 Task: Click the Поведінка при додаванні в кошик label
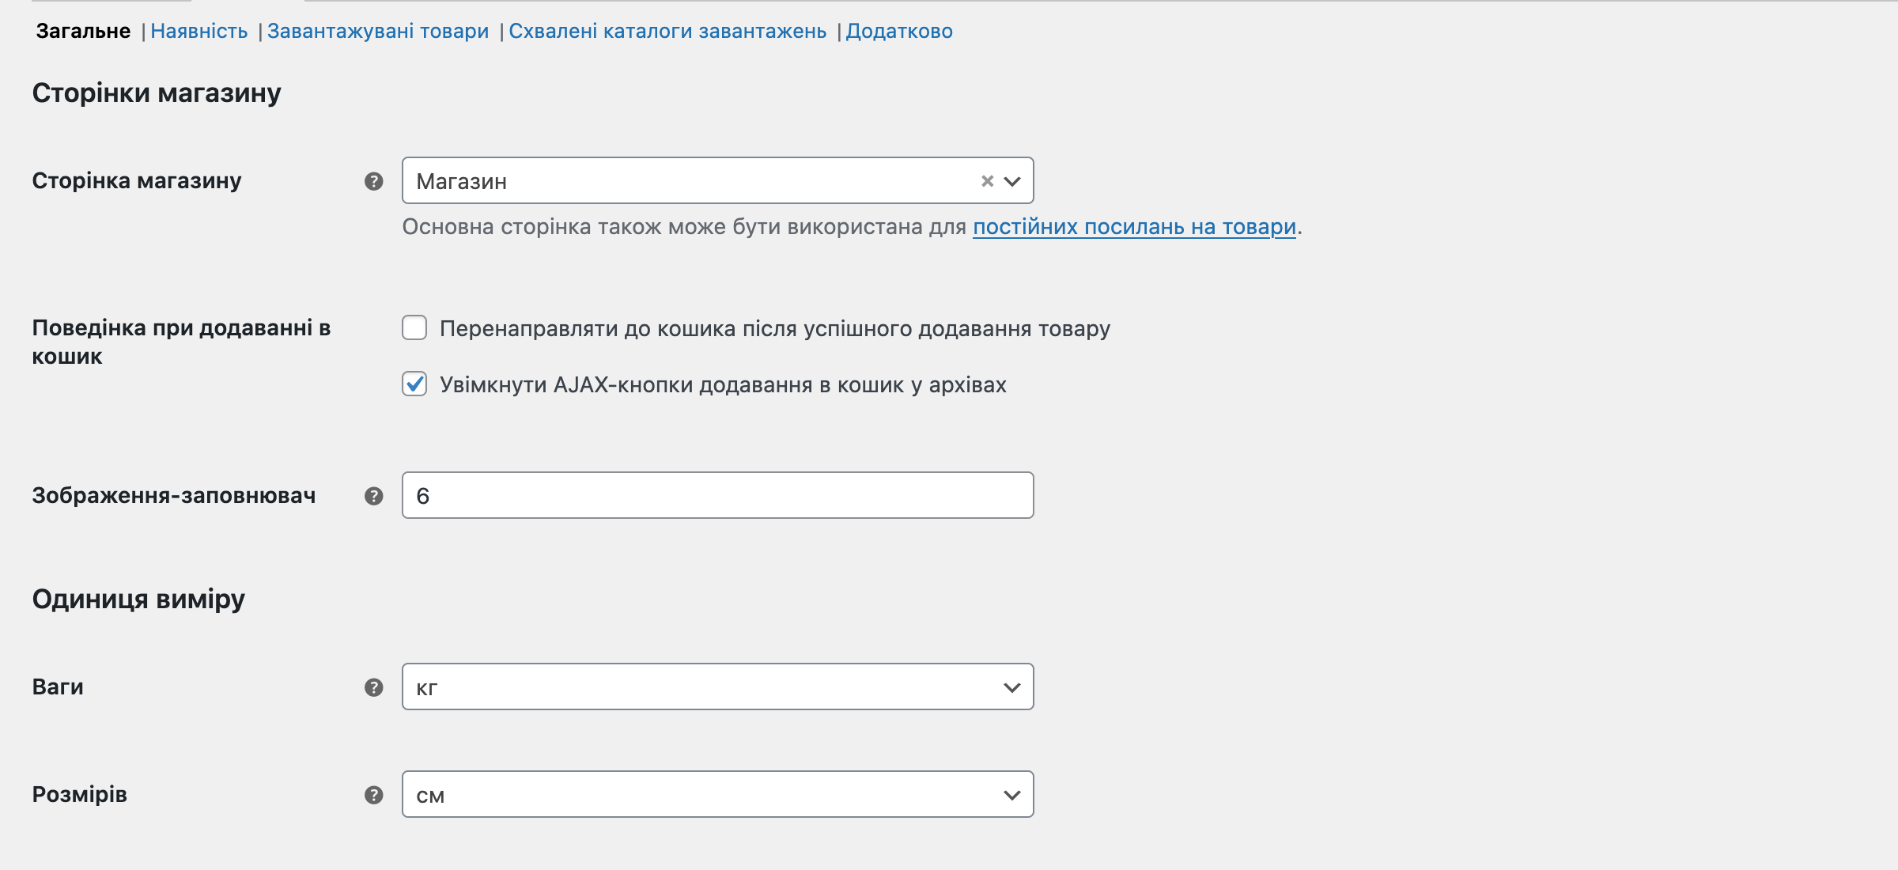tap(181, 342)
